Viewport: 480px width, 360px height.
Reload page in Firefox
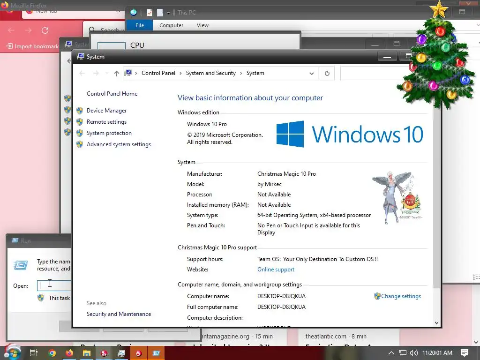pos(45,30)
